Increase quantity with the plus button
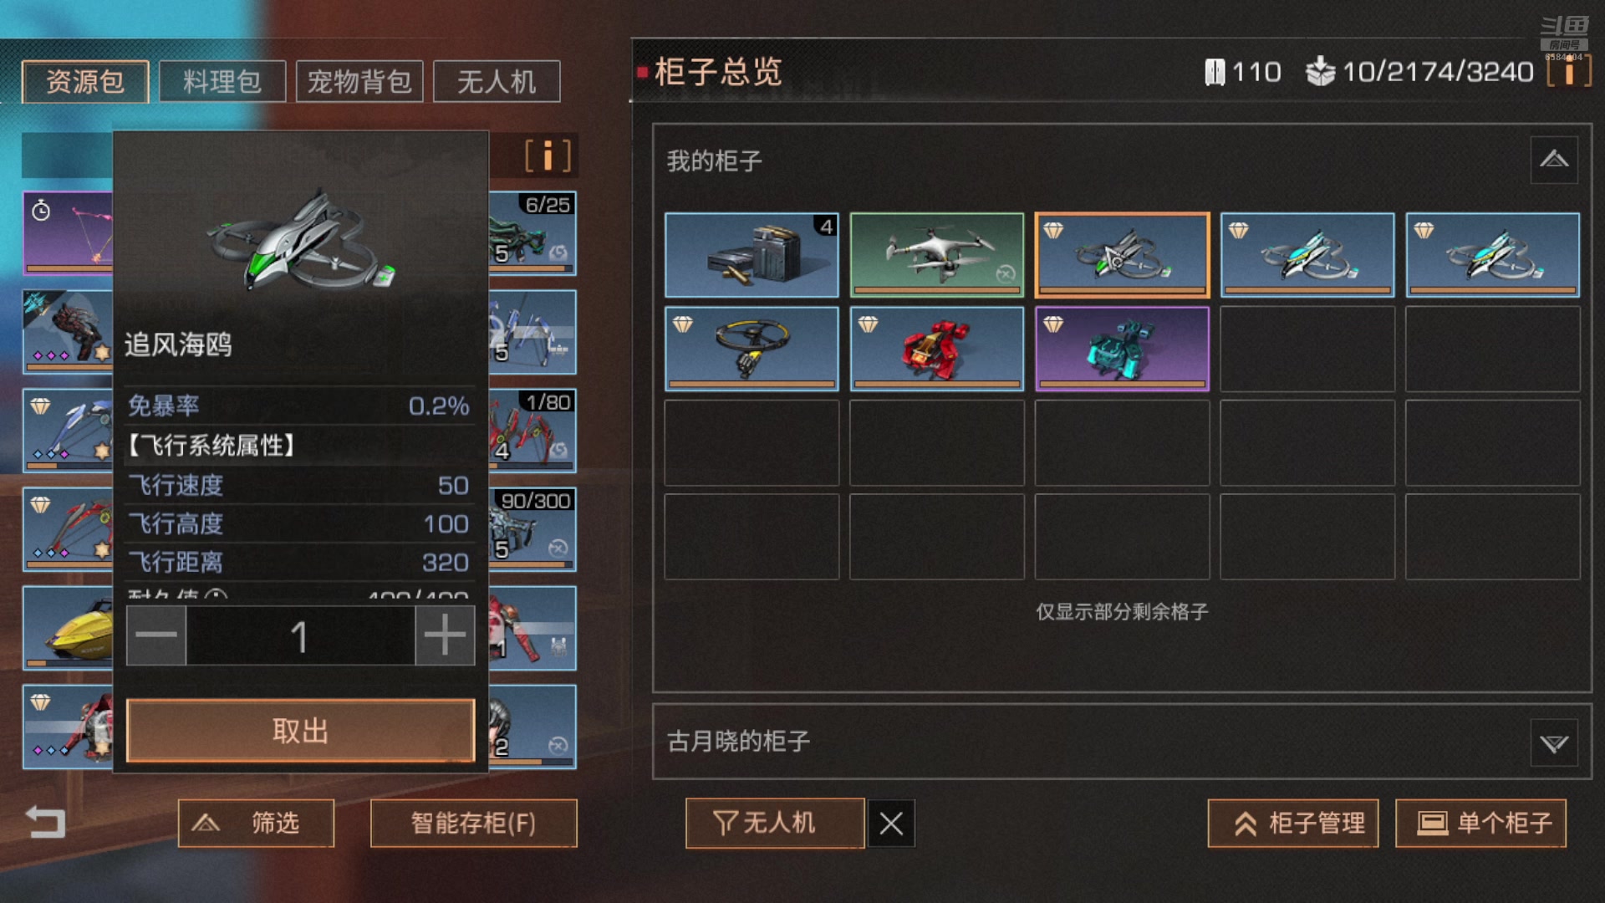This screenshot has height=903, width=1605. pyautogui.click(x=445, y=635)
